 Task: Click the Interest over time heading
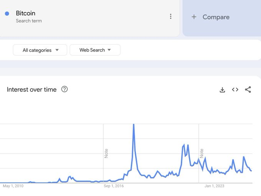(31, 90)
